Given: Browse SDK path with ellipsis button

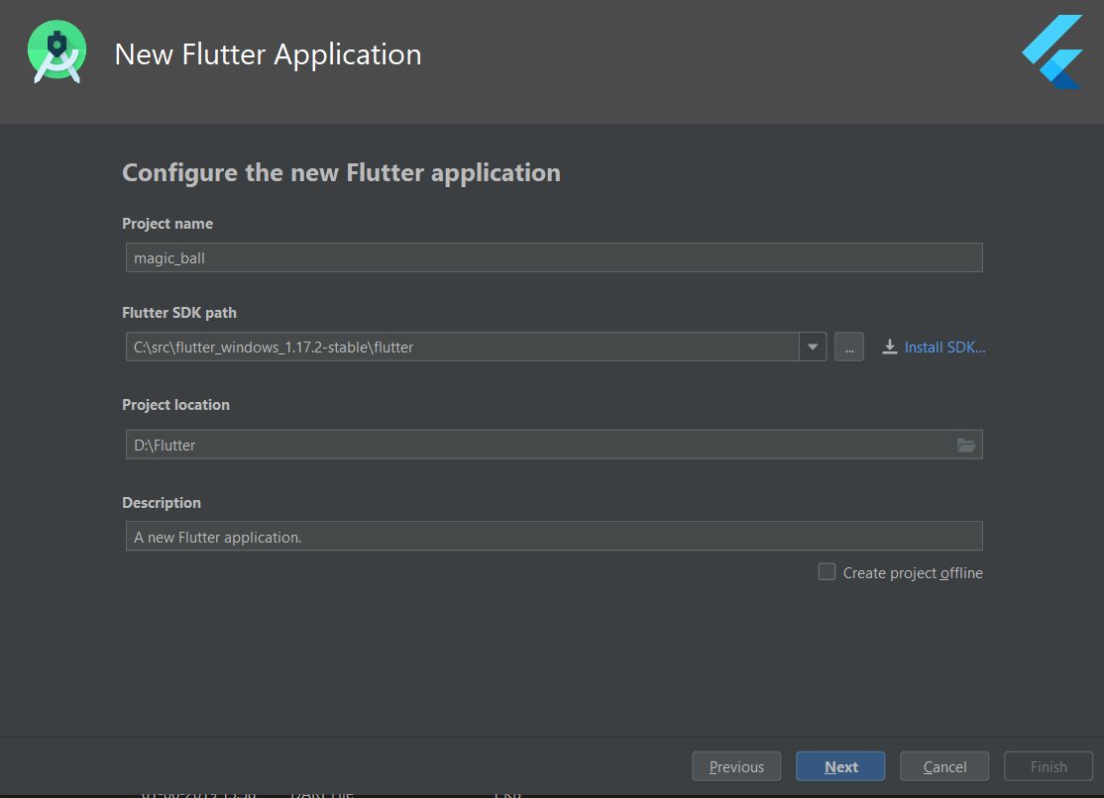Looking at the screenshot, I should (849, 347).
